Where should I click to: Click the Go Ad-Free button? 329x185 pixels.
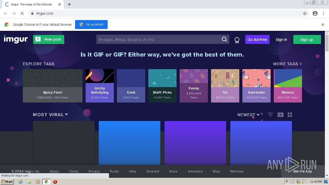[x=257, y=40]
